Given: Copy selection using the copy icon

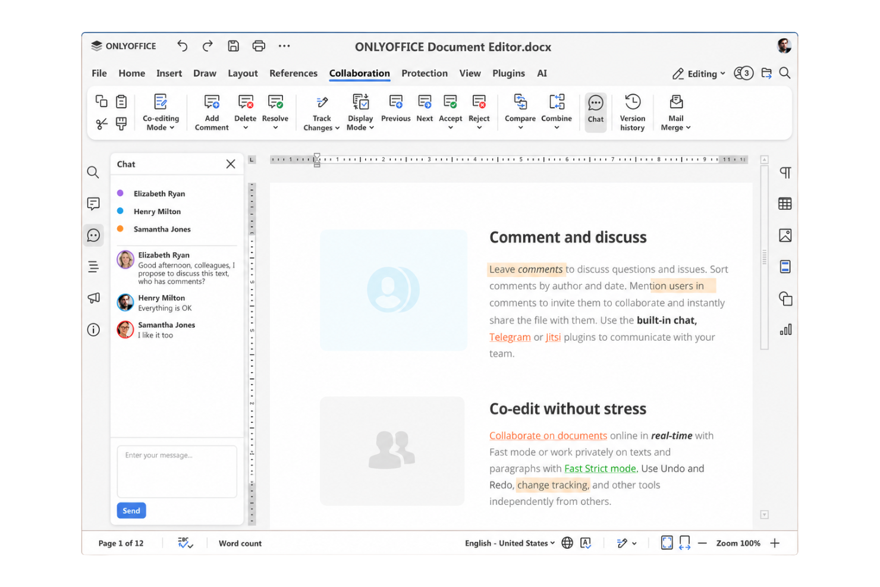Looking at the screenshot, I should coord(102,101).
